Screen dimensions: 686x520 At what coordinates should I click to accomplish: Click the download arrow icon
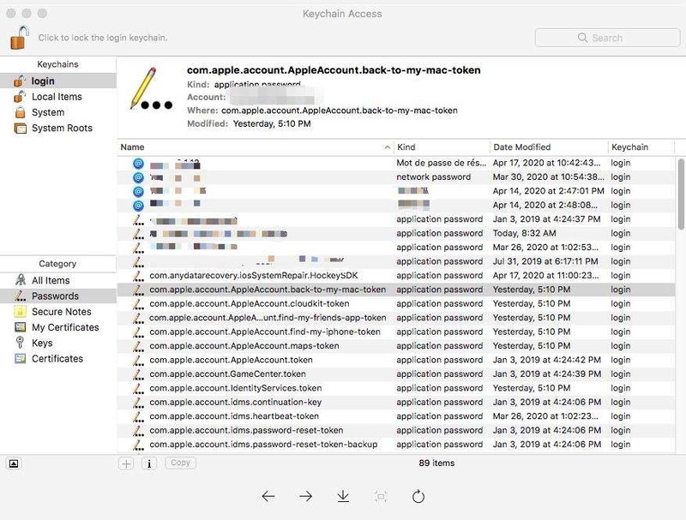(343, 496)
